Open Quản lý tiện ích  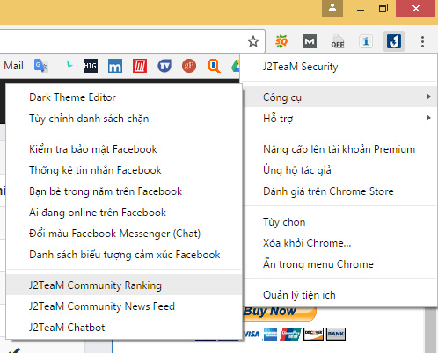[339, 295]
